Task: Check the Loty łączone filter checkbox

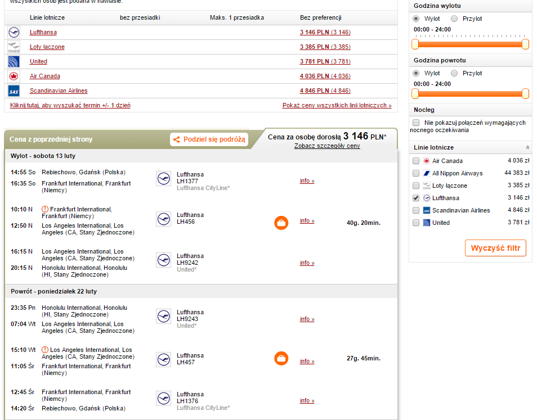Action: pos(416,186)
